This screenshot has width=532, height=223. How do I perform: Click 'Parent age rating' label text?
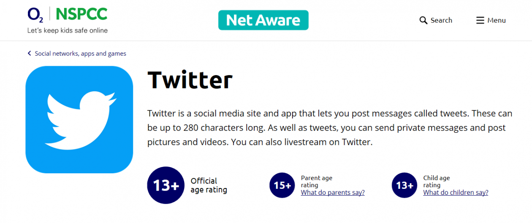point(316,182)
